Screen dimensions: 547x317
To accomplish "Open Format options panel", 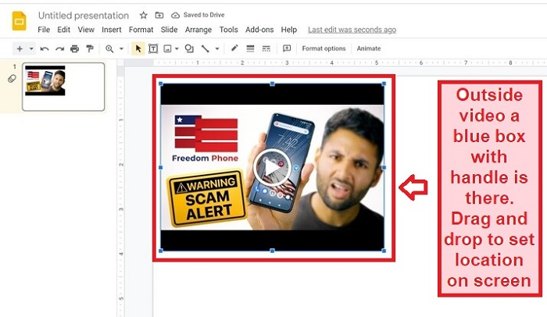I will click(x=324, y=48).
